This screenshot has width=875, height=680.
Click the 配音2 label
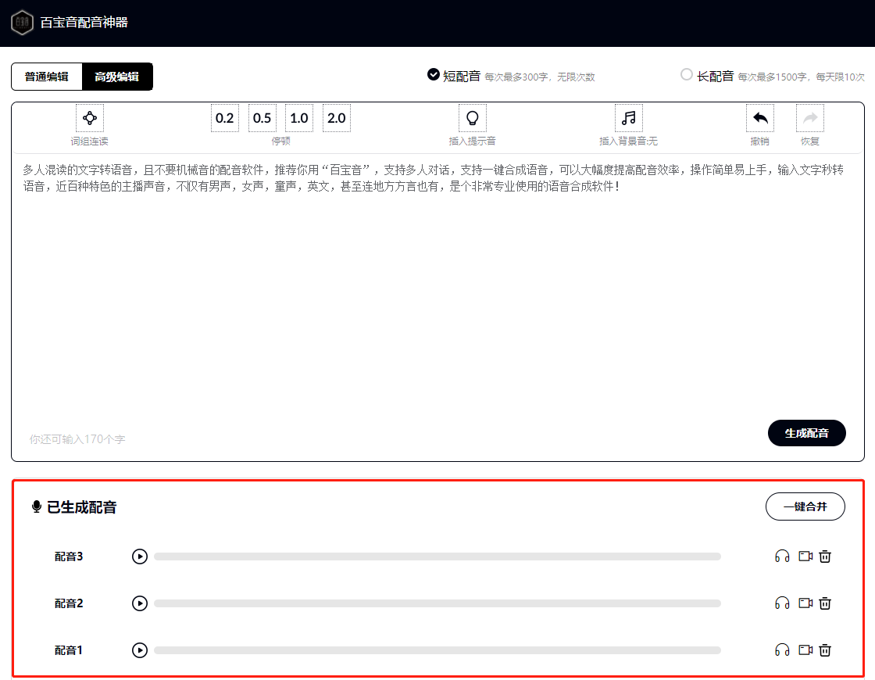pyautogui.click(x=69, y=603)
